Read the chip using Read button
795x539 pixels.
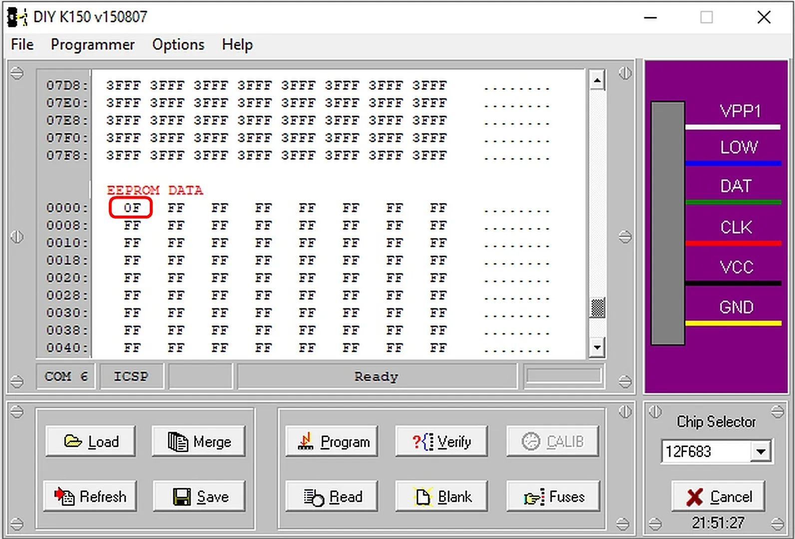(332, 497)
